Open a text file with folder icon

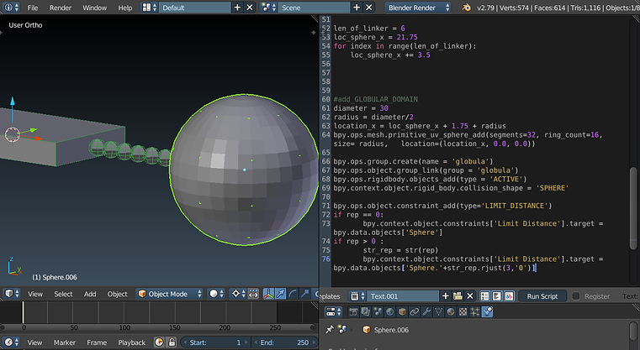click(x=458, y=296)
